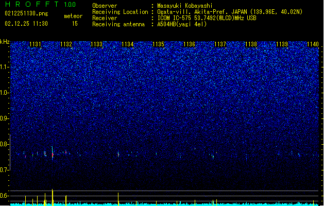Click the 1135 time marker
Image resolution: width=324 pixels, height=206 pixels.
pos(158,44)
